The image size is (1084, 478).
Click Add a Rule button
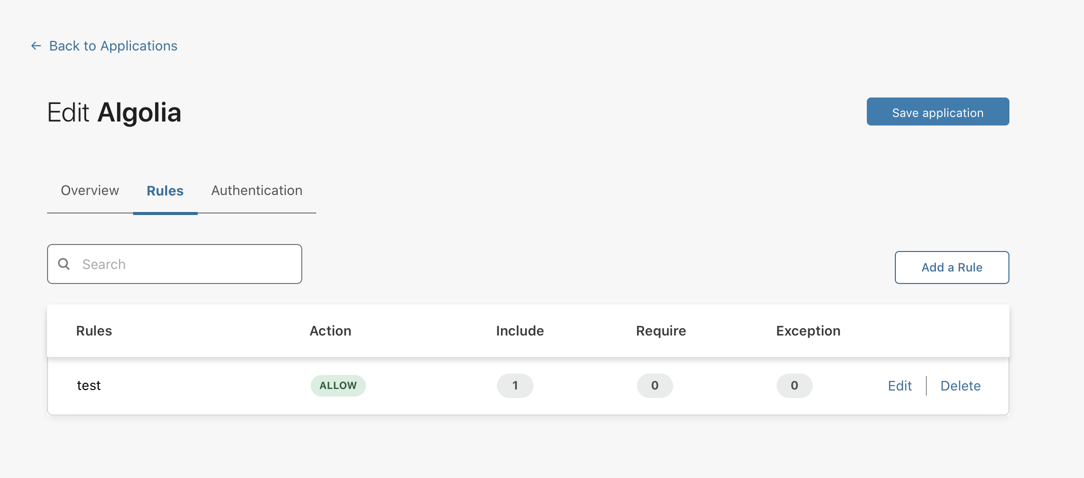click(x=951, y=267)
